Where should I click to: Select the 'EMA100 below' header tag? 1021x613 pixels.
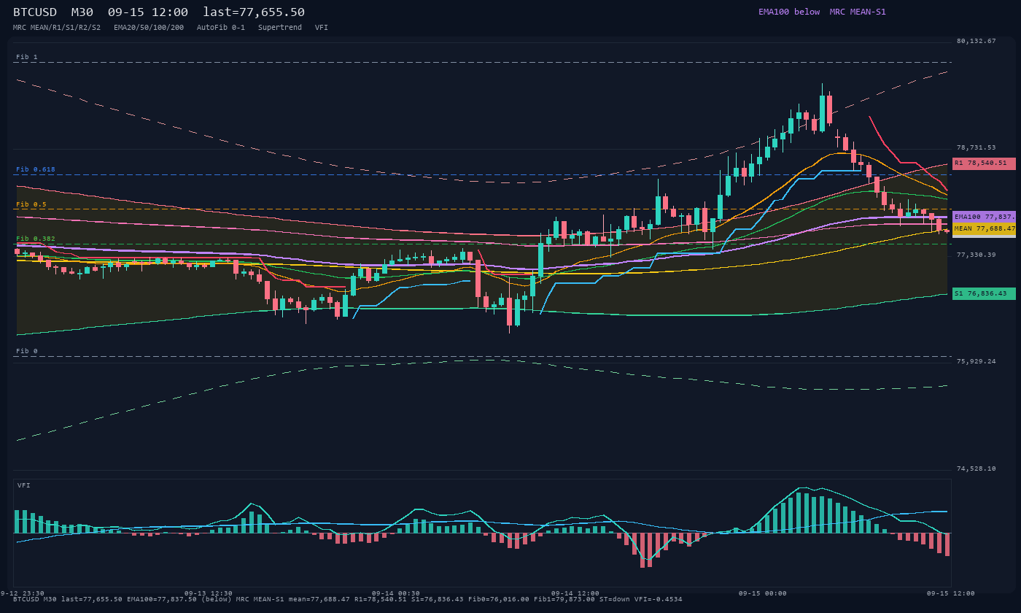coord(789,12)
